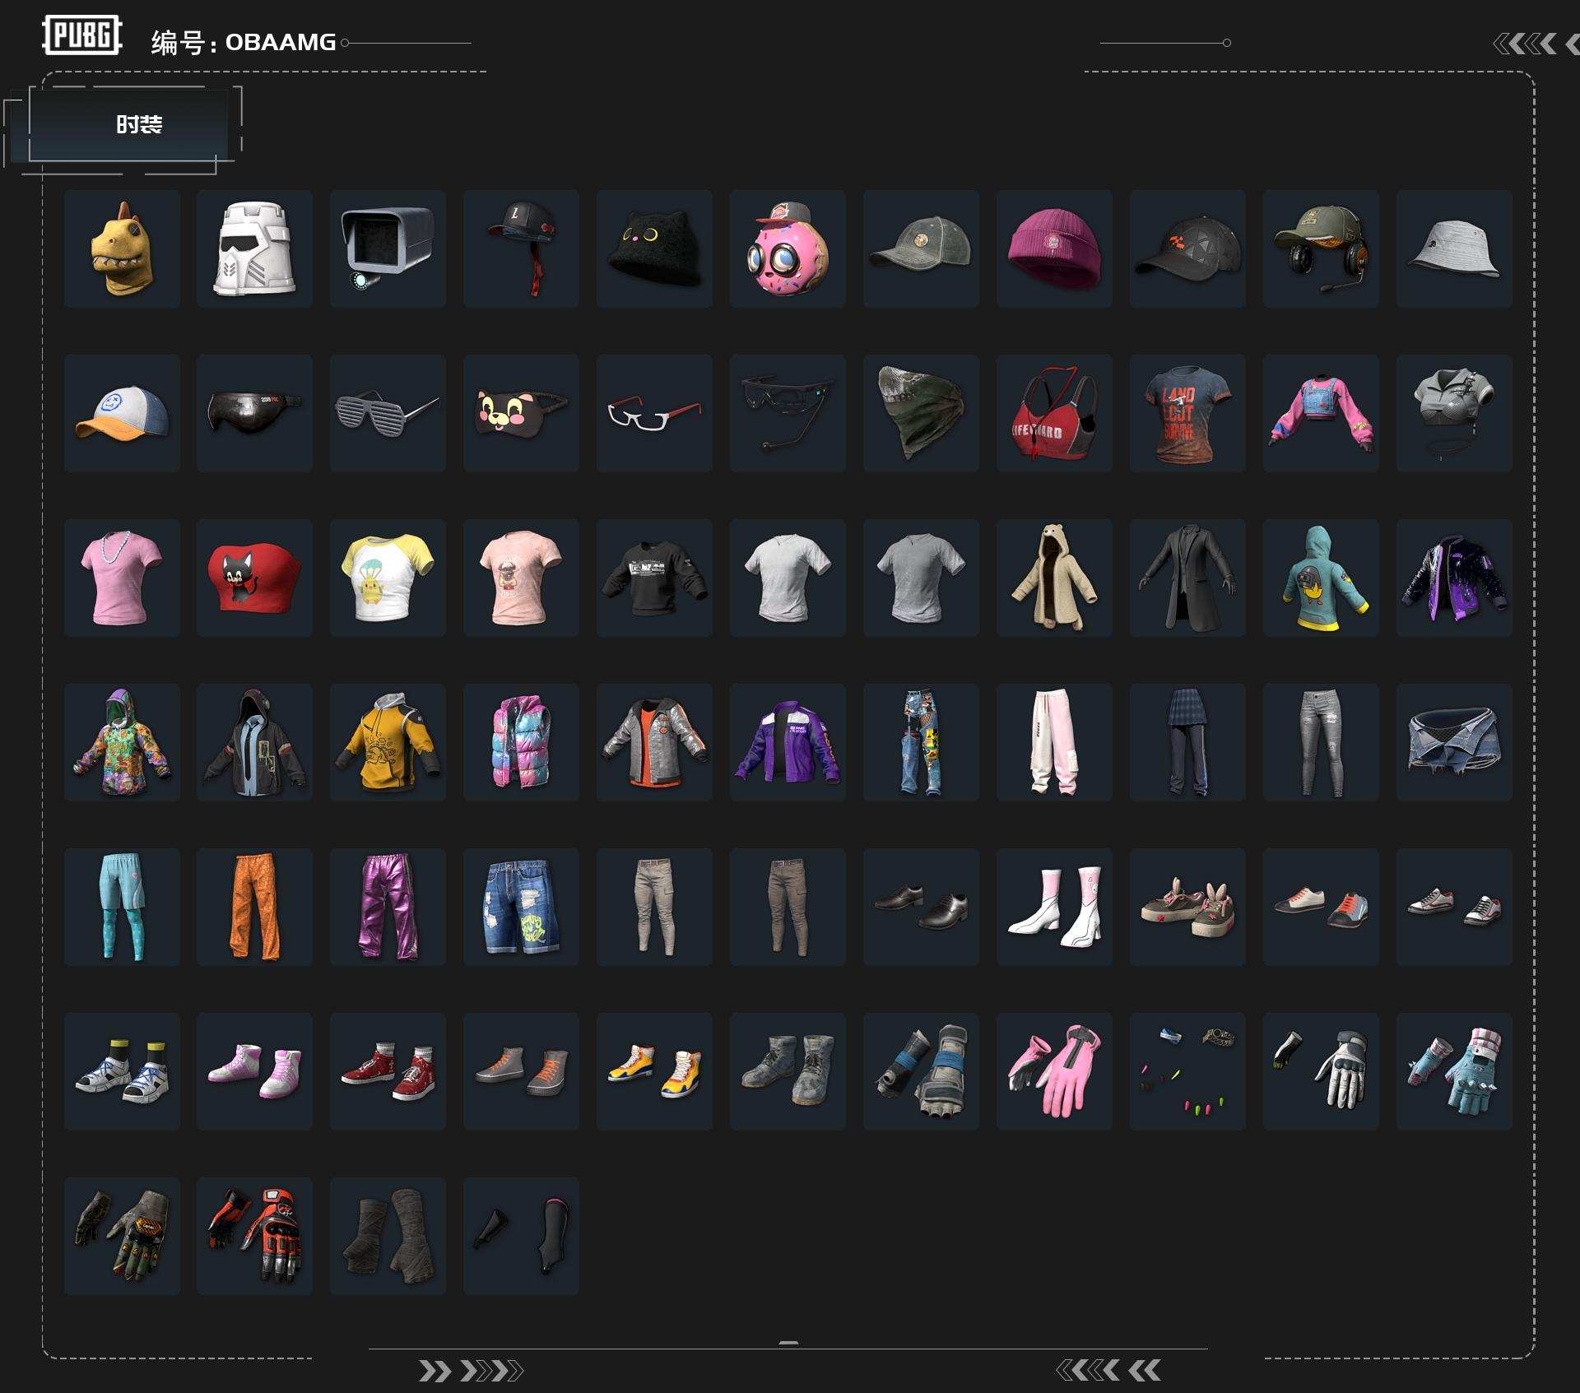Select the yellow dinosaur mask item

point(122,248)
